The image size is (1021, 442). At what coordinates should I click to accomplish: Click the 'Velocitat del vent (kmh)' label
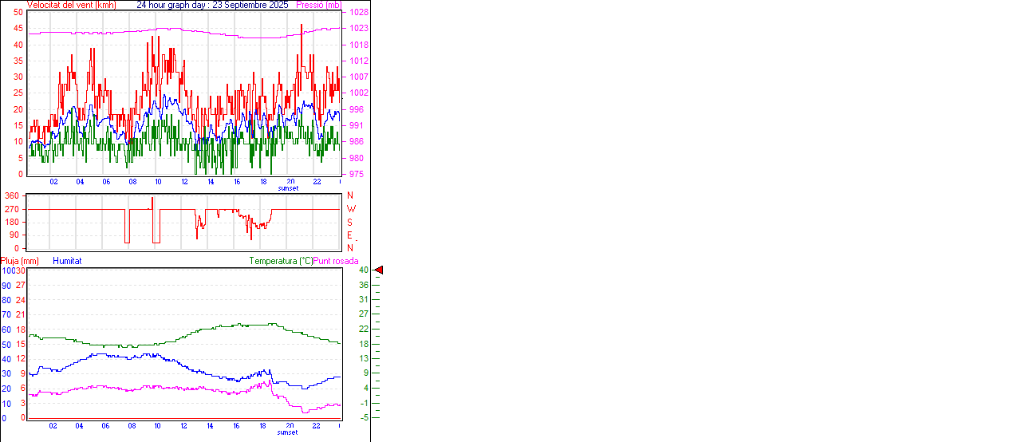(71, 5)
